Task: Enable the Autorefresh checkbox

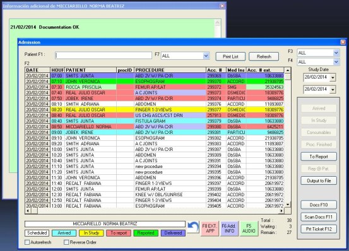Action: tap(27, 242)
